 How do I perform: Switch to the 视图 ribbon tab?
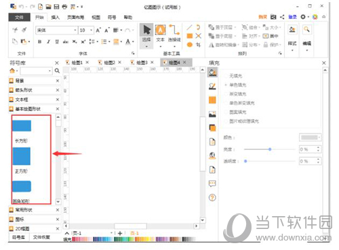pyautogui.click(x=96, y=18)
